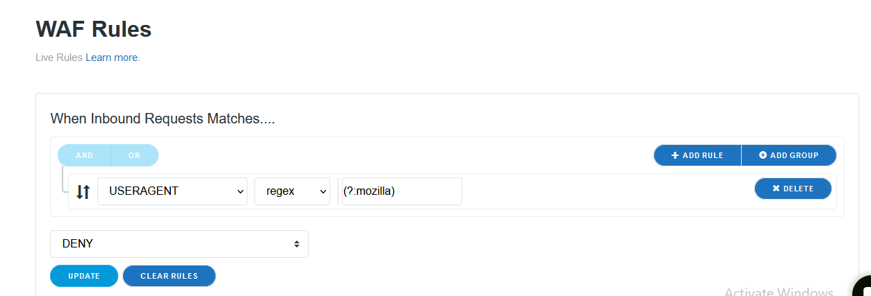This screenshot has width=871, height=296.
Task: Open the USERAGENT field dropdown
Action: pyautogui.click(x=172, y=191)
